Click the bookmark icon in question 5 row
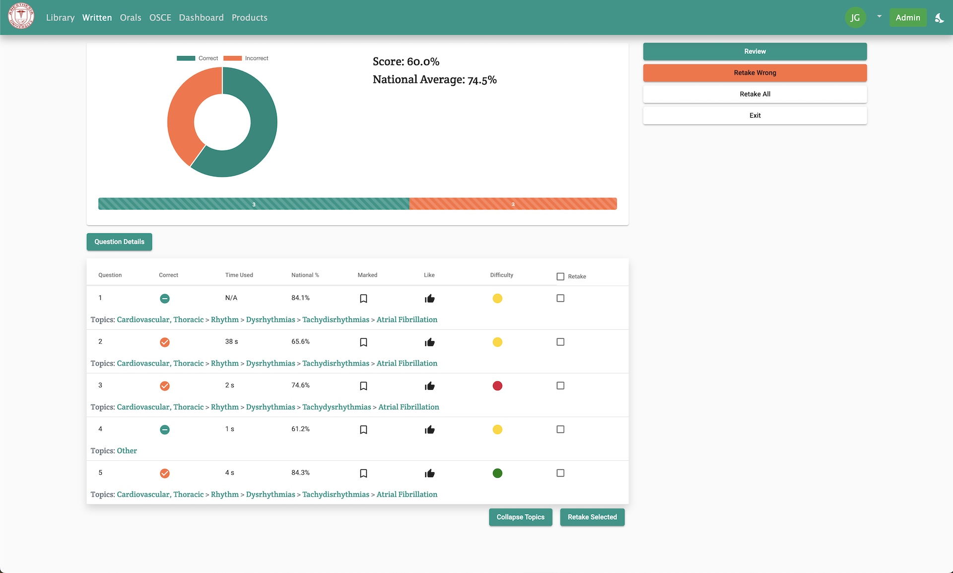Image resolution: width=953 pixels, height=573 pixels. [x=363, y=473]
